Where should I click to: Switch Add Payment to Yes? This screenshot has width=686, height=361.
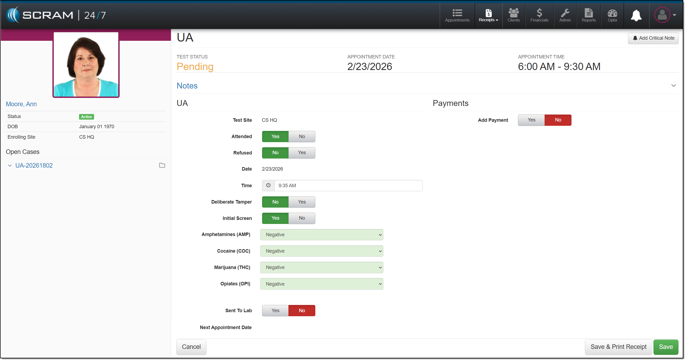coord(531,120)
